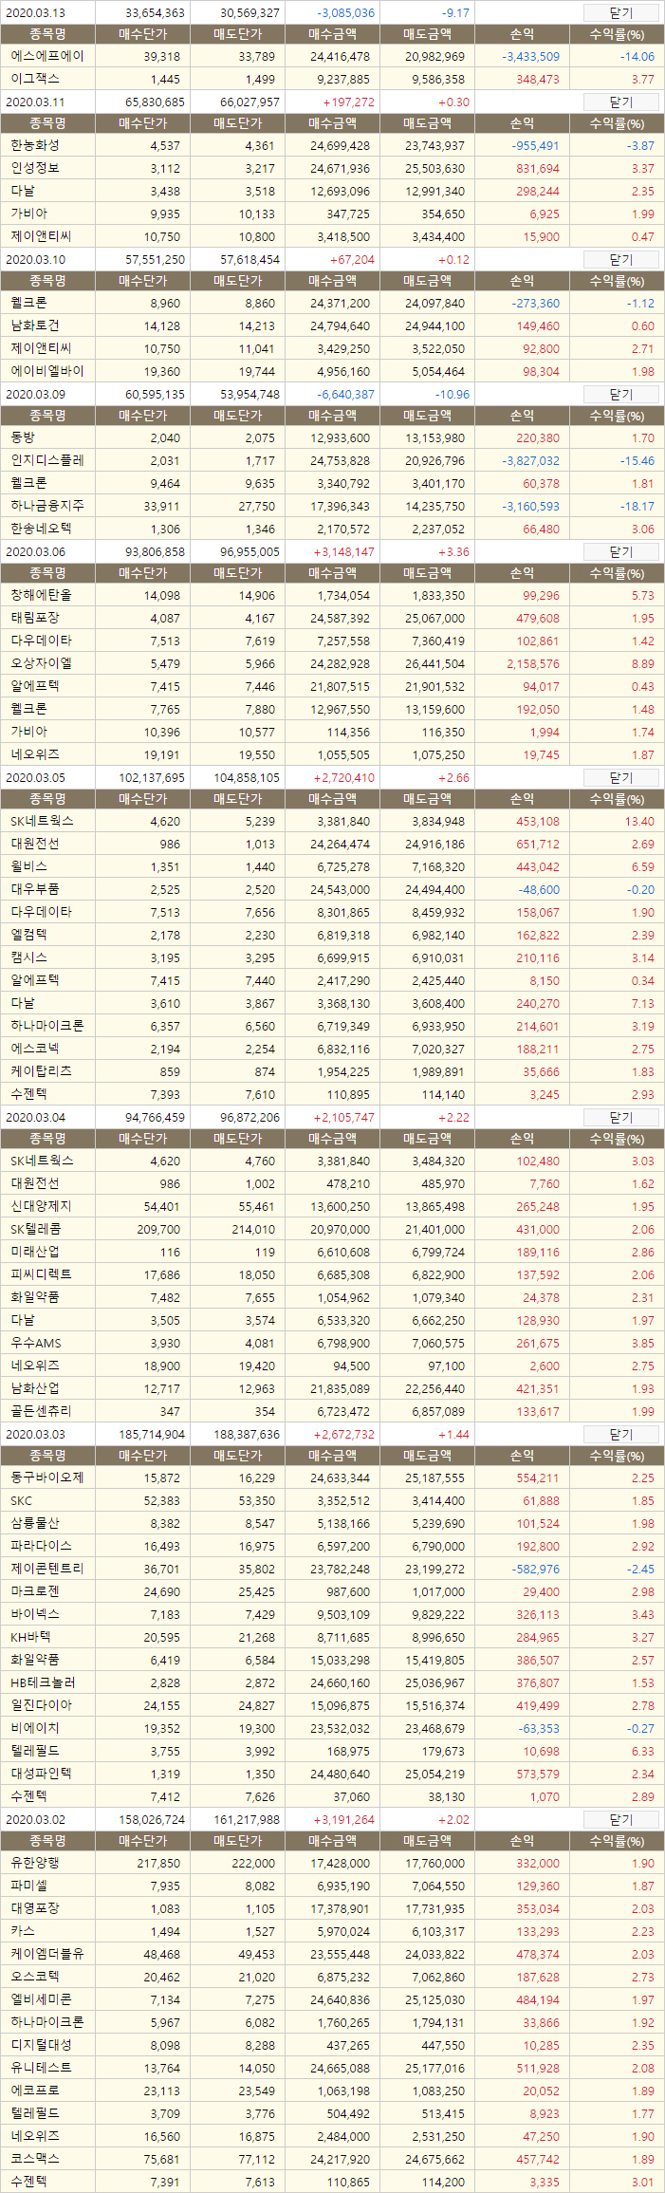Click 닫기 button for 2020.03.11

tap(620, 102)
